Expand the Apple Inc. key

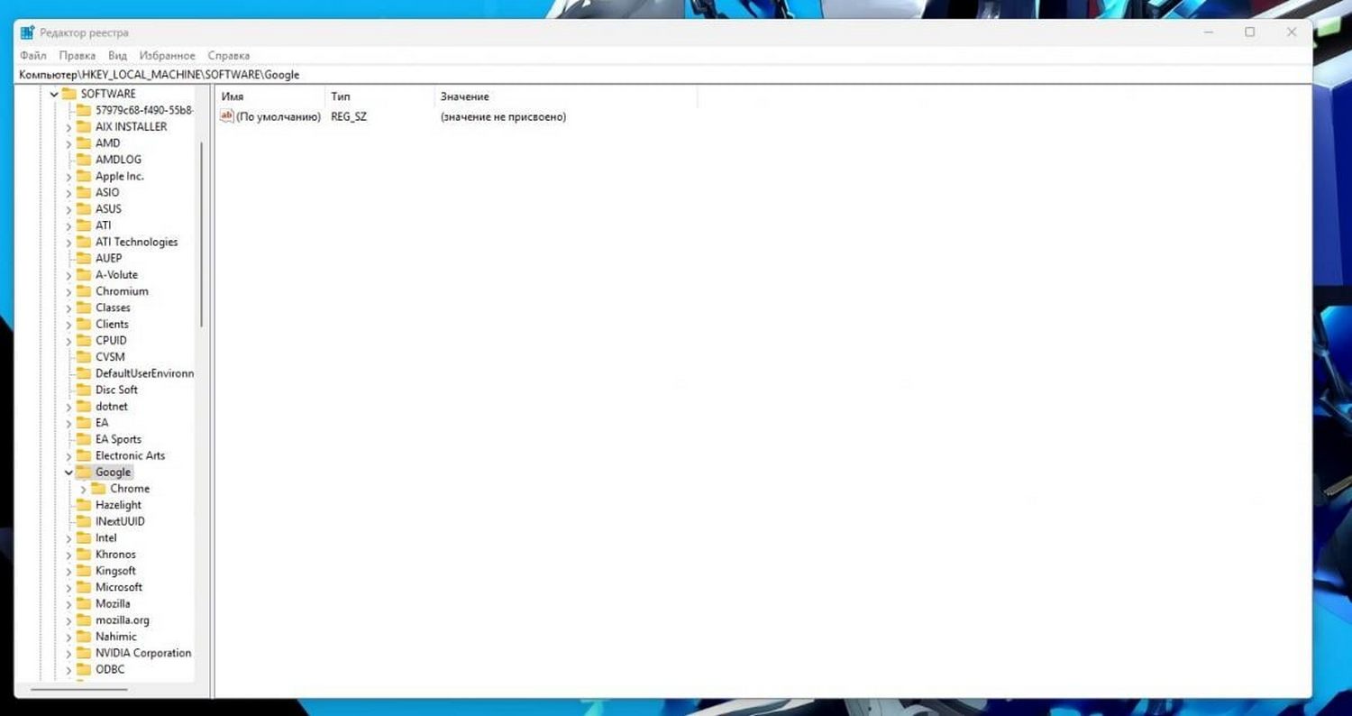click(x=69, y=177)
